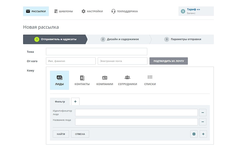Open the Лиды recipients icon
This screenshot has width=234, height=147.
point(59,78)
